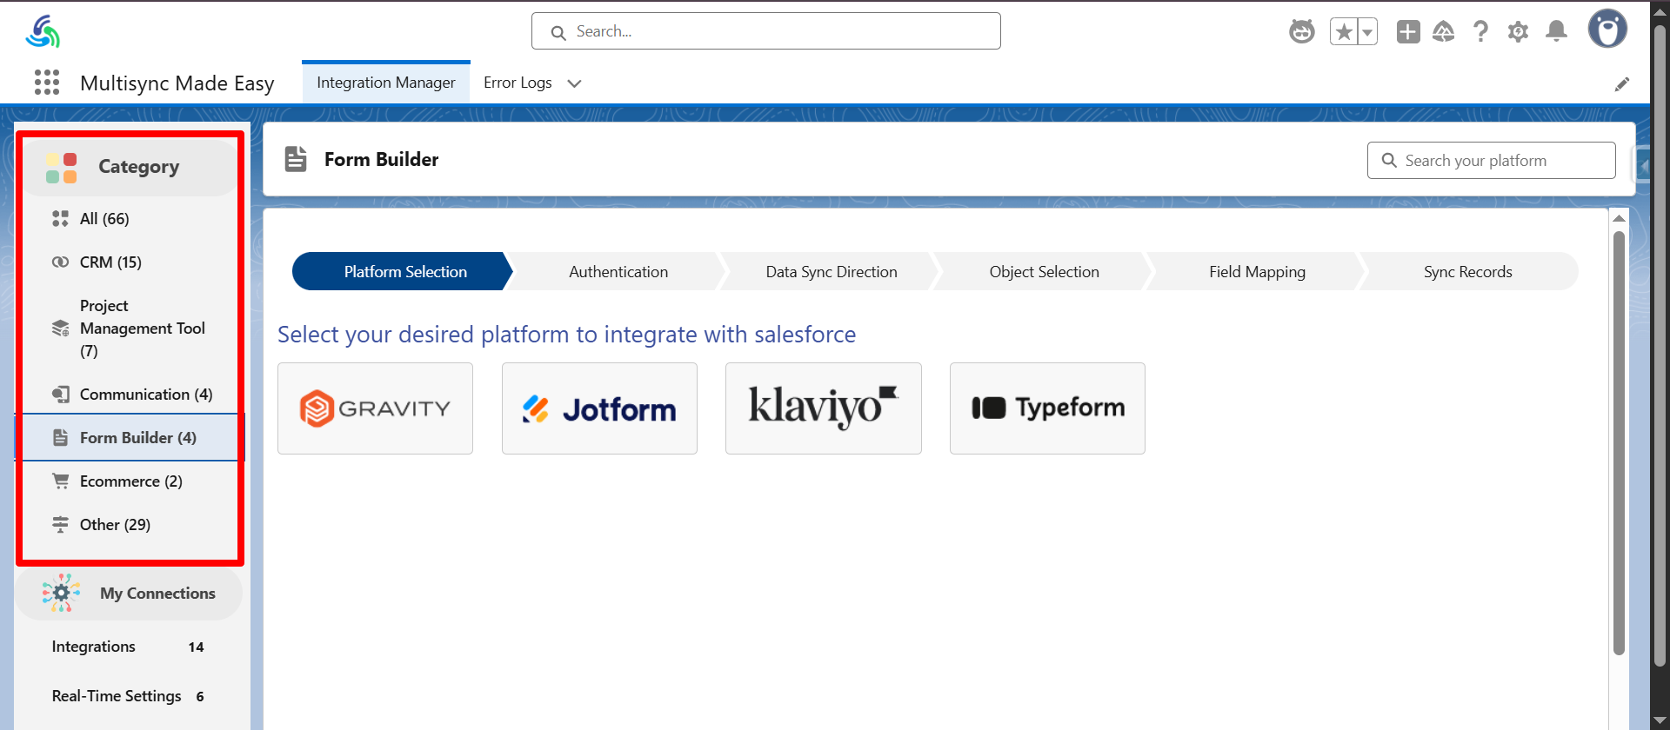Switch to the Error Logs tab
Screen dimensions: 1670x730
tap(518, 83)
